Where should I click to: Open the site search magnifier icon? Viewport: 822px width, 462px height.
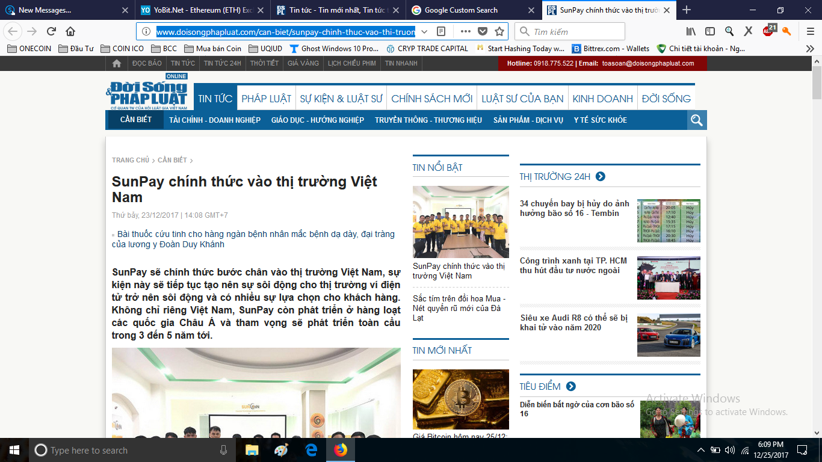tap(697, 120)
